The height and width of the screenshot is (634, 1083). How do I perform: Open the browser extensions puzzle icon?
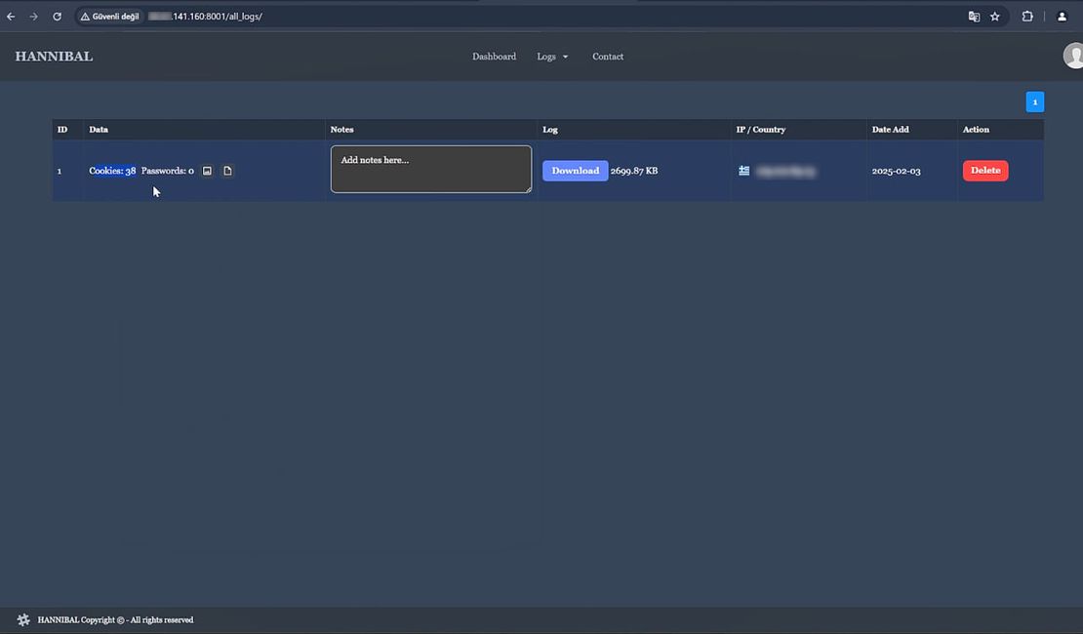coord(1027,17)
